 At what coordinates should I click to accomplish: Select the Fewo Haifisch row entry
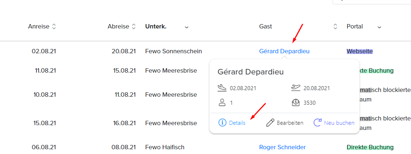(x=164, y=147)
